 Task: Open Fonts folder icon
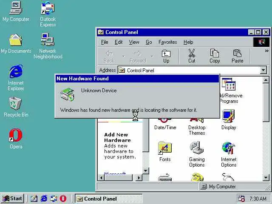(x=165, y=152)
